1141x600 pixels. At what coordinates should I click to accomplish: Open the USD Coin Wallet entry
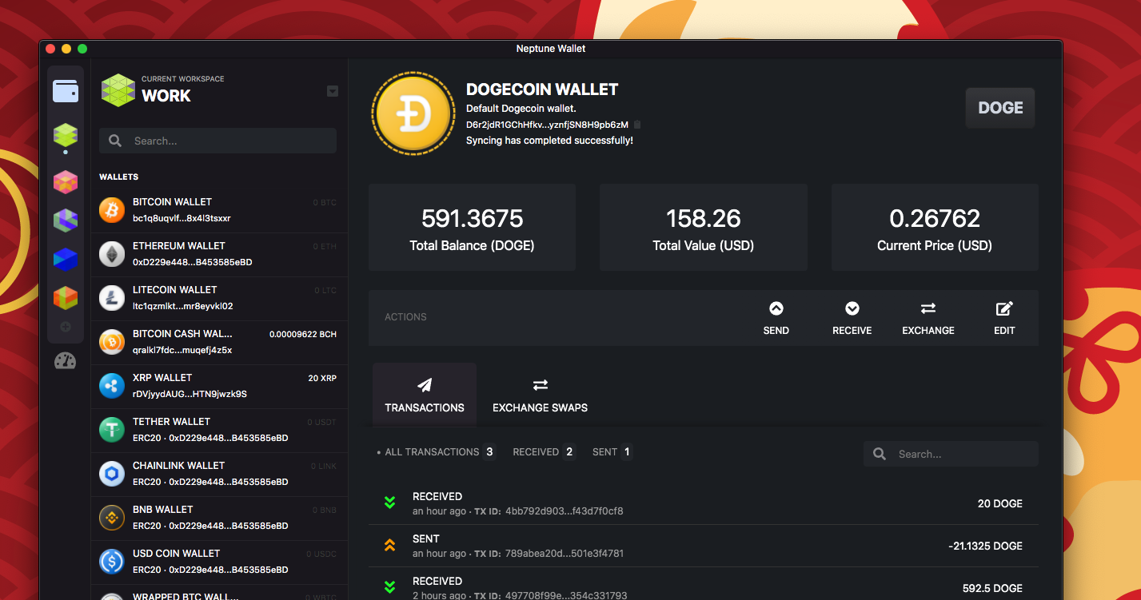point(219,562)
